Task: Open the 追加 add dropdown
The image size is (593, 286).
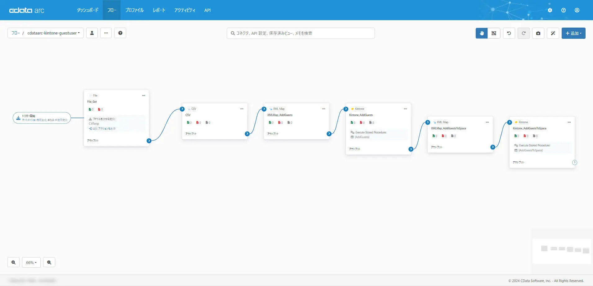Action: pos(573,33)
